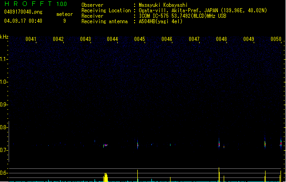Click the 0.6 kHz frequency axis label

pyautogui.click(x=4, y=173)
